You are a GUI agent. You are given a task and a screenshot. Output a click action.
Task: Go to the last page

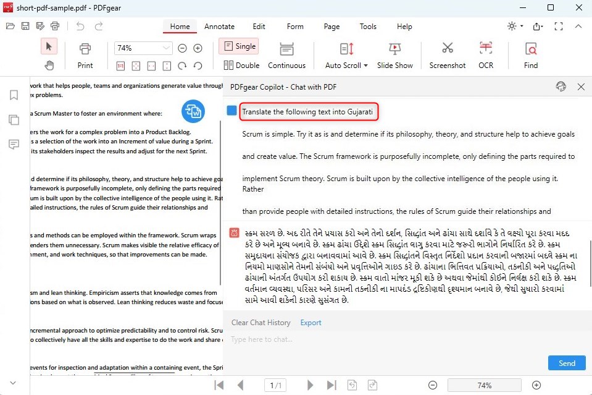pos(331,385)
